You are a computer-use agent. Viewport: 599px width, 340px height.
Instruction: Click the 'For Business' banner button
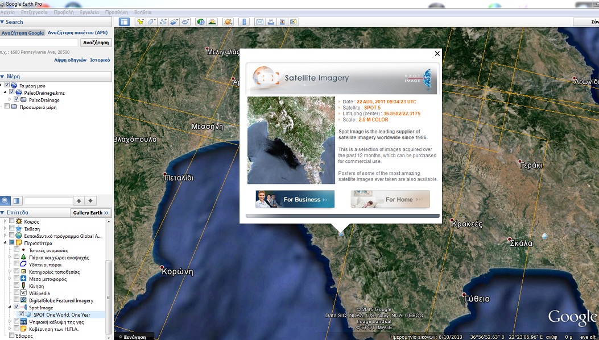pyautogui.click(x=295, y=199)
